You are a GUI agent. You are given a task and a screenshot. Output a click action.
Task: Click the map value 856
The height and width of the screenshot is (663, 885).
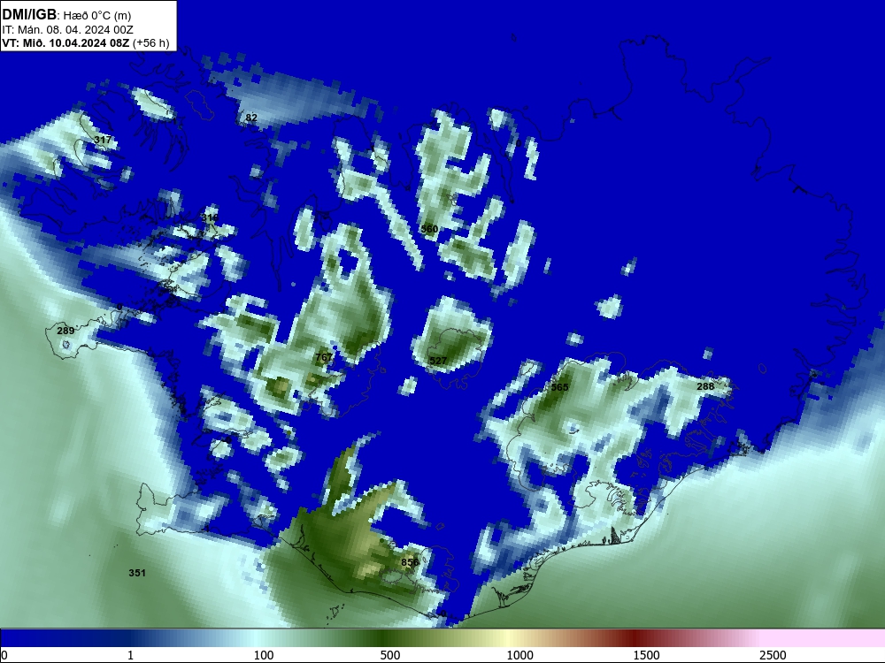(411, 562)
